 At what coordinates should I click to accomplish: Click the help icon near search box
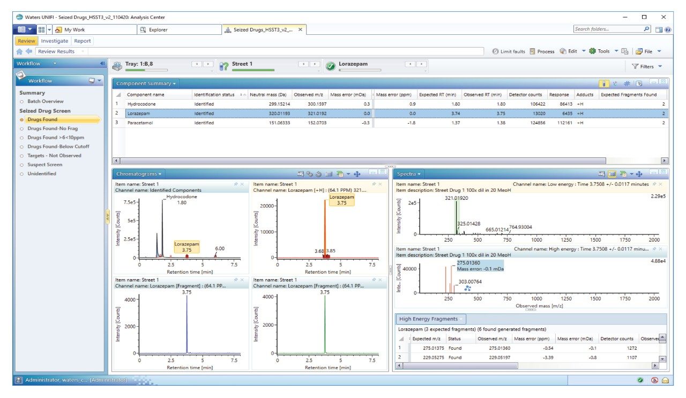tap(668, 30)
